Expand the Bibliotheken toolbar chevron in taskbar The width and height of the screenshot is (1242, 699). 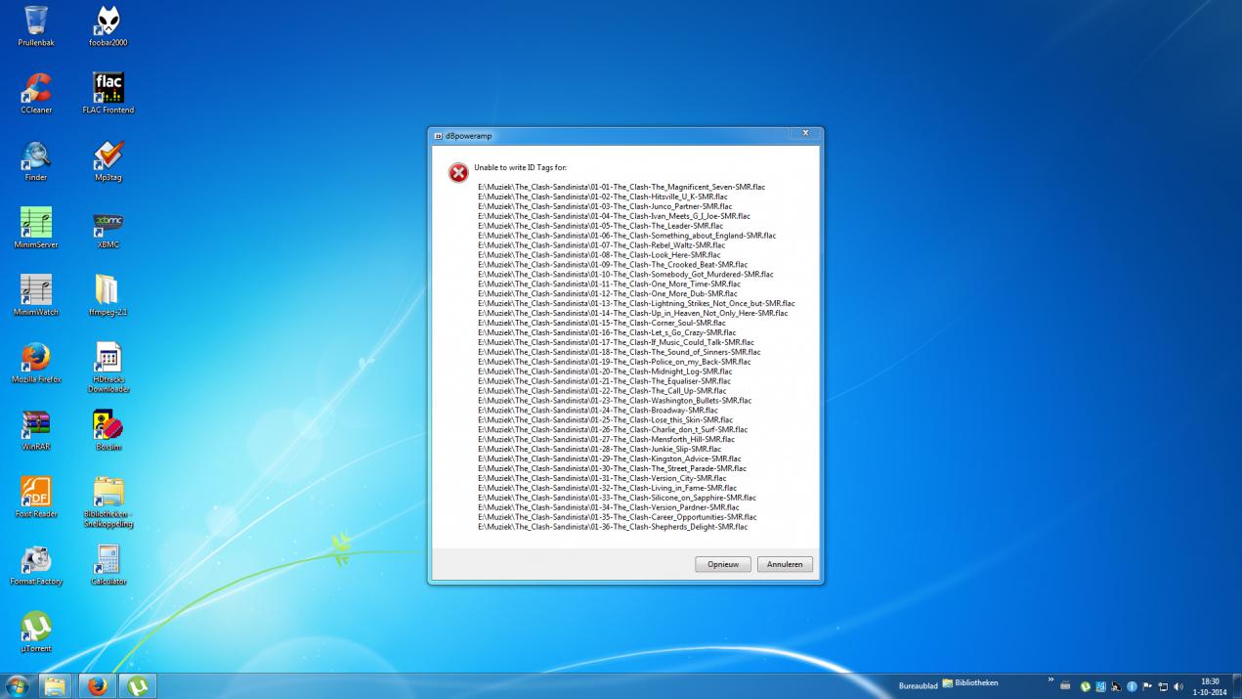coord(1051,681)
